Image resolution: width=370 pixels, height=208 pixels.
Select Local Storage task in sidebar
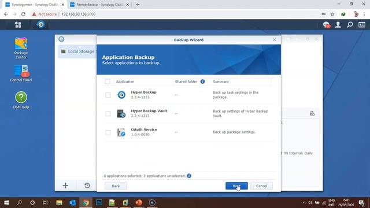[77, 51]
